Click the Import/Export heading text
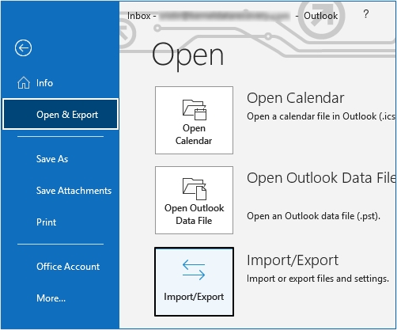 tap(293, 260)
